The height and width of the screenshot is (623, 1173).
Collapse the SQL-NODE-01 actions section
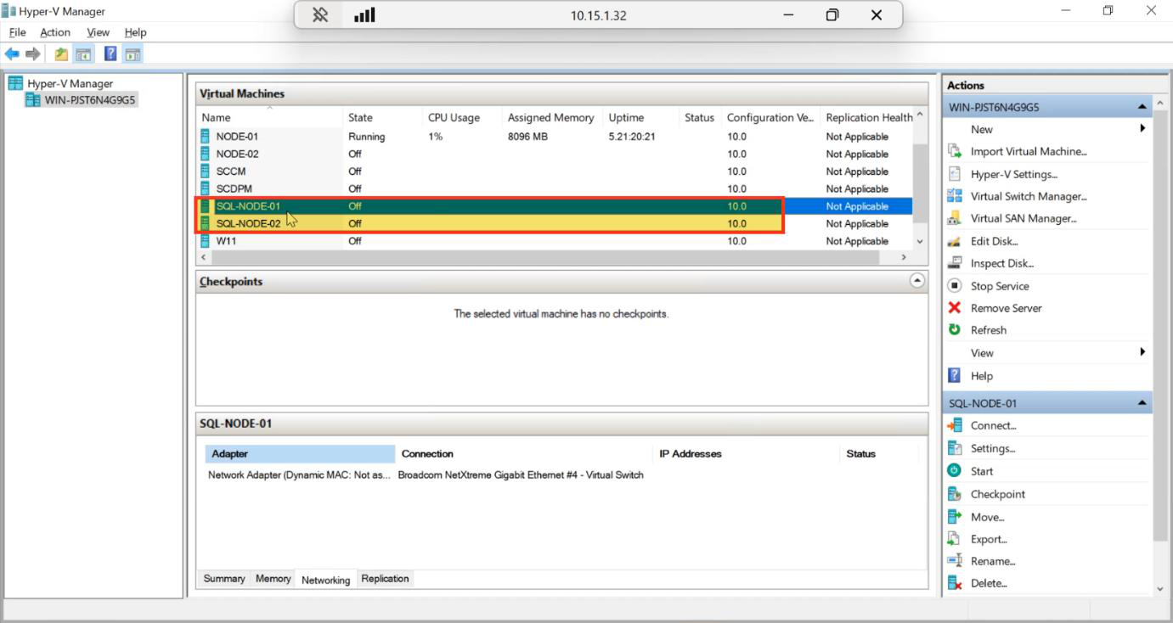(1142, 403)
